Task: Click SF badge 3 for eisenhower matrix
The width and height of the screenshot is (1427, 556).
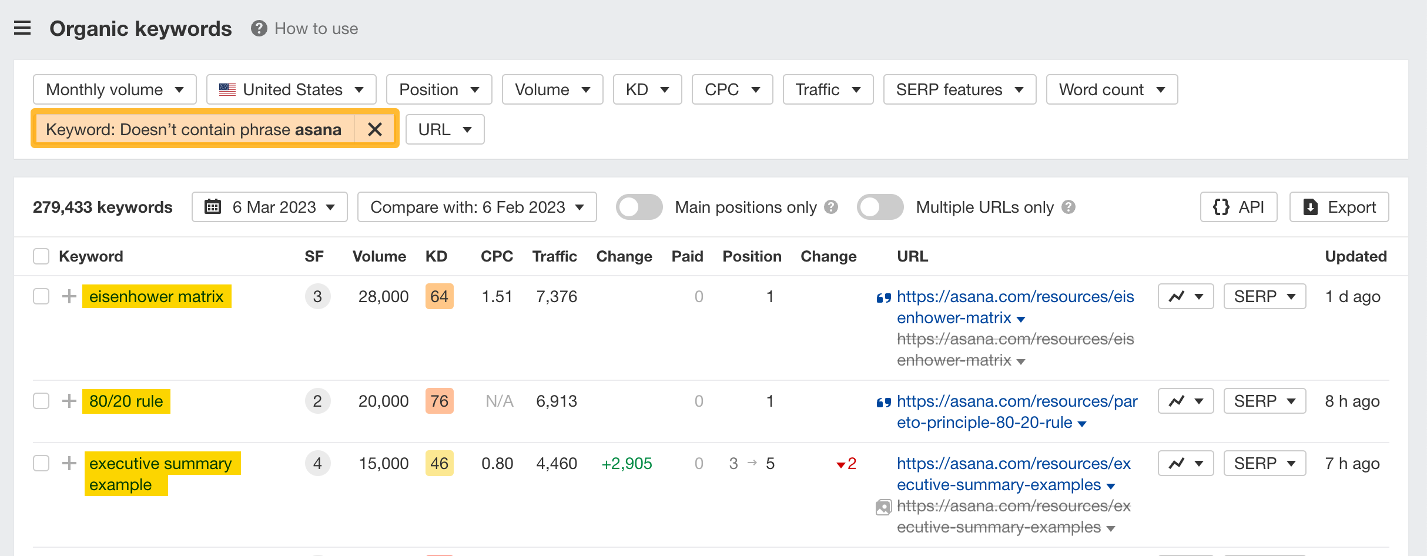Action: pos(317,296)
